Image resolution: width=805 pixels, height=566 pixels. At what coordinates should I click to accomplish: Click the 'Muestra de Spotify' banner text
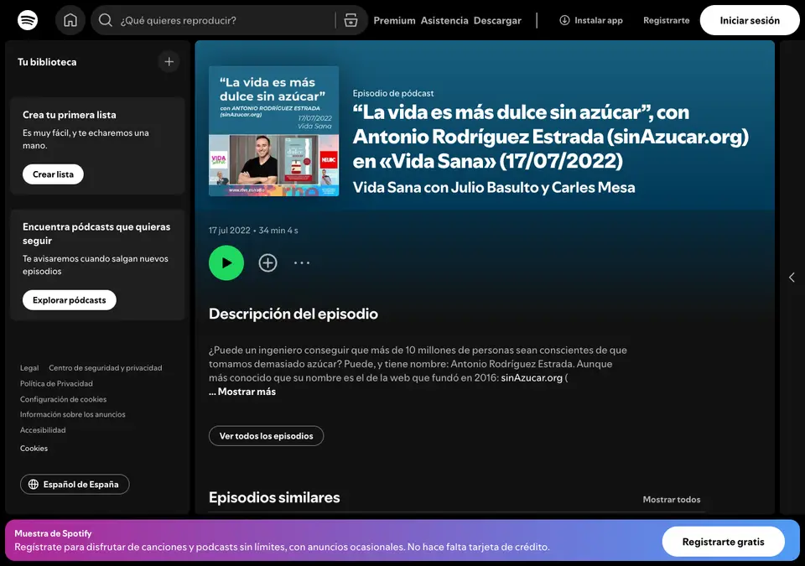point(53,533)
